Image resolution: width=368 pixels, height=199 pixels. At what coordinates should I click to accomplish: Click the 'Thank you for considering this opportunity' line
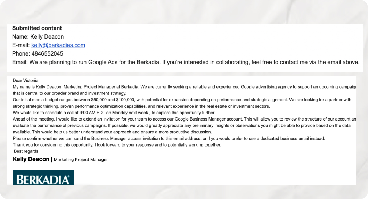[x=117, y=145]
